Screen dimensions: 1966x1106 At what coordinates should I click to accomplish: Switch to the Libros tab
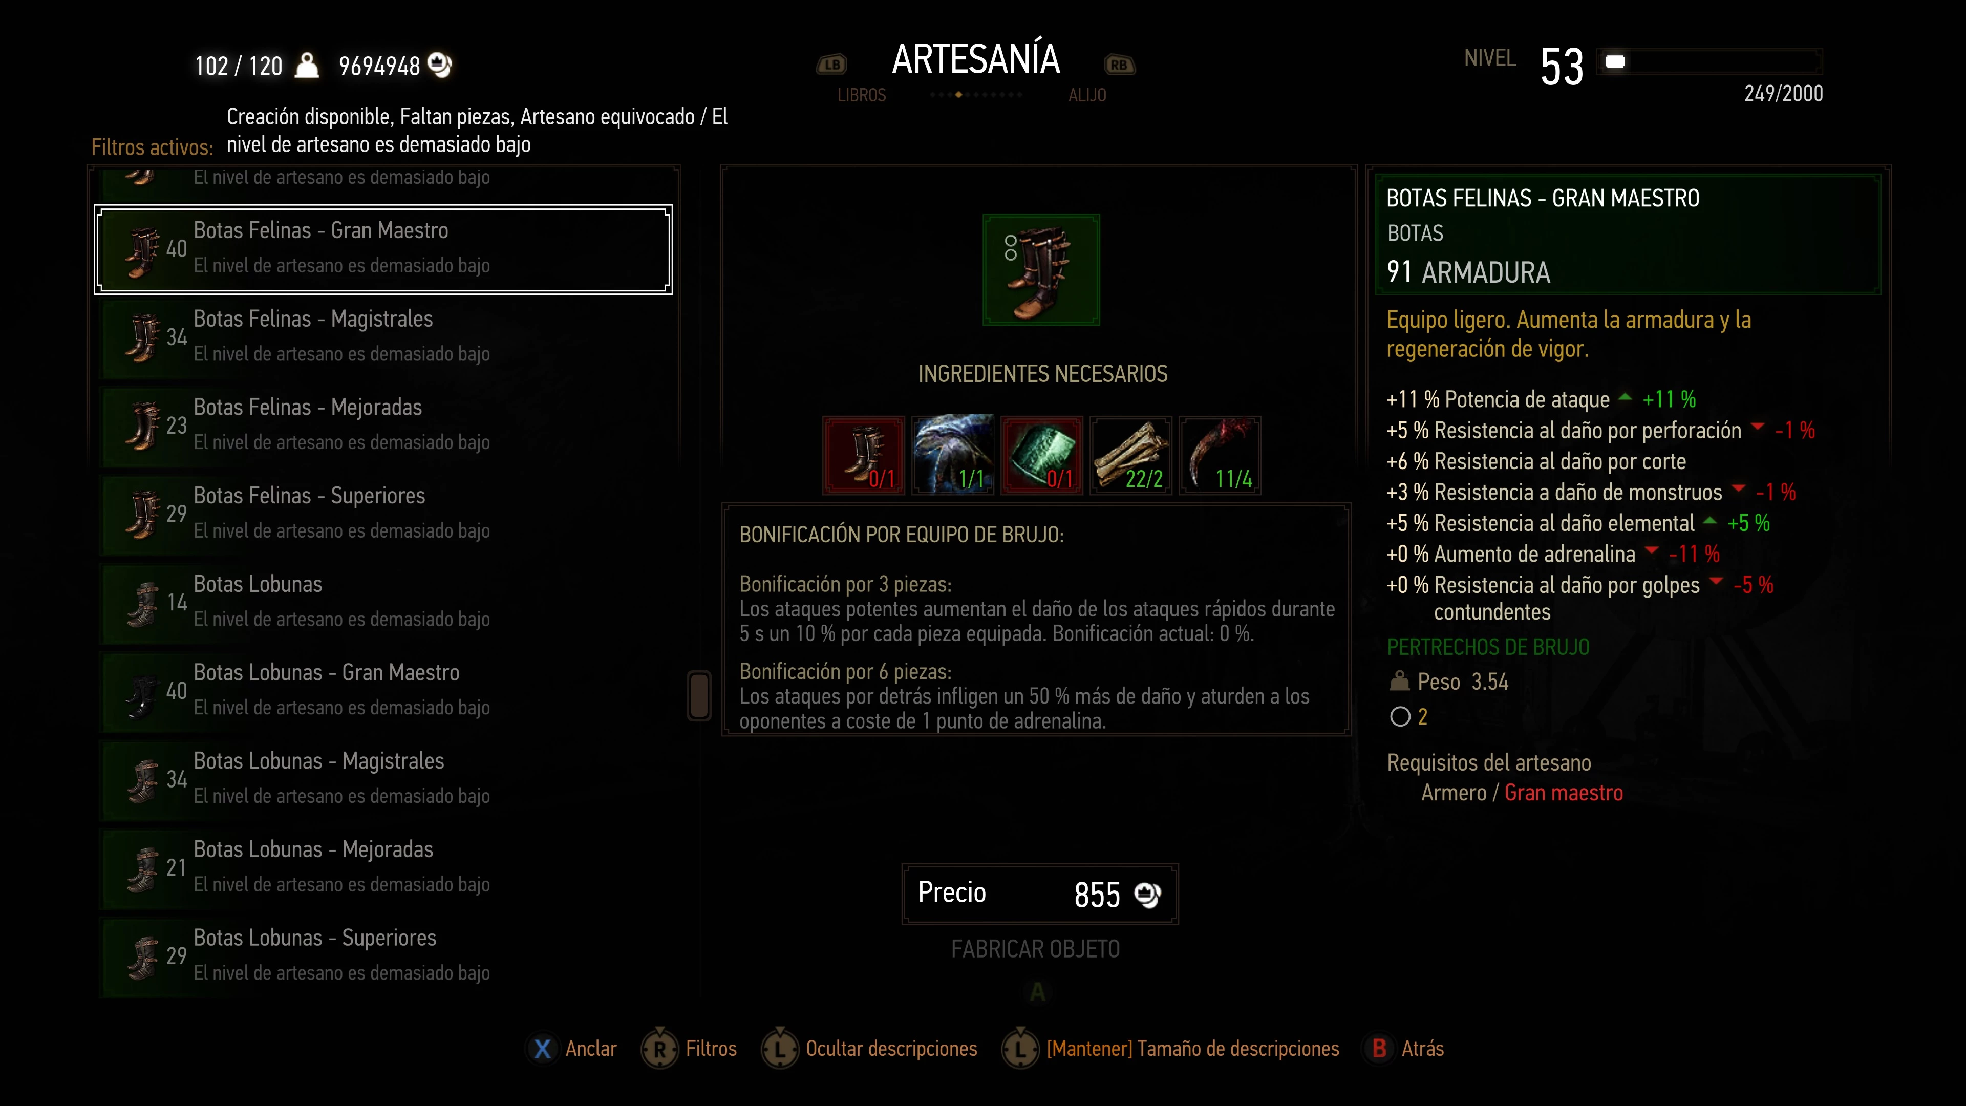pyautogui.click(x=862, y=95)
